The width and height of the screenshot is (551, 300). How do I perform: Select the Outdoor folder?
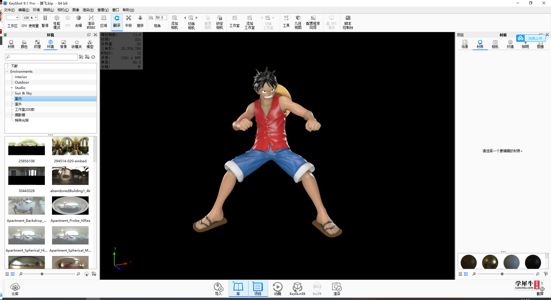[22, 82]
